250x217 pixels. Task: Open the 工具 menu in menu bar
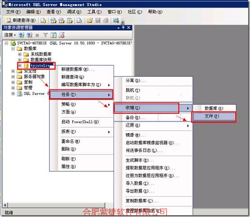coord(94,12)
